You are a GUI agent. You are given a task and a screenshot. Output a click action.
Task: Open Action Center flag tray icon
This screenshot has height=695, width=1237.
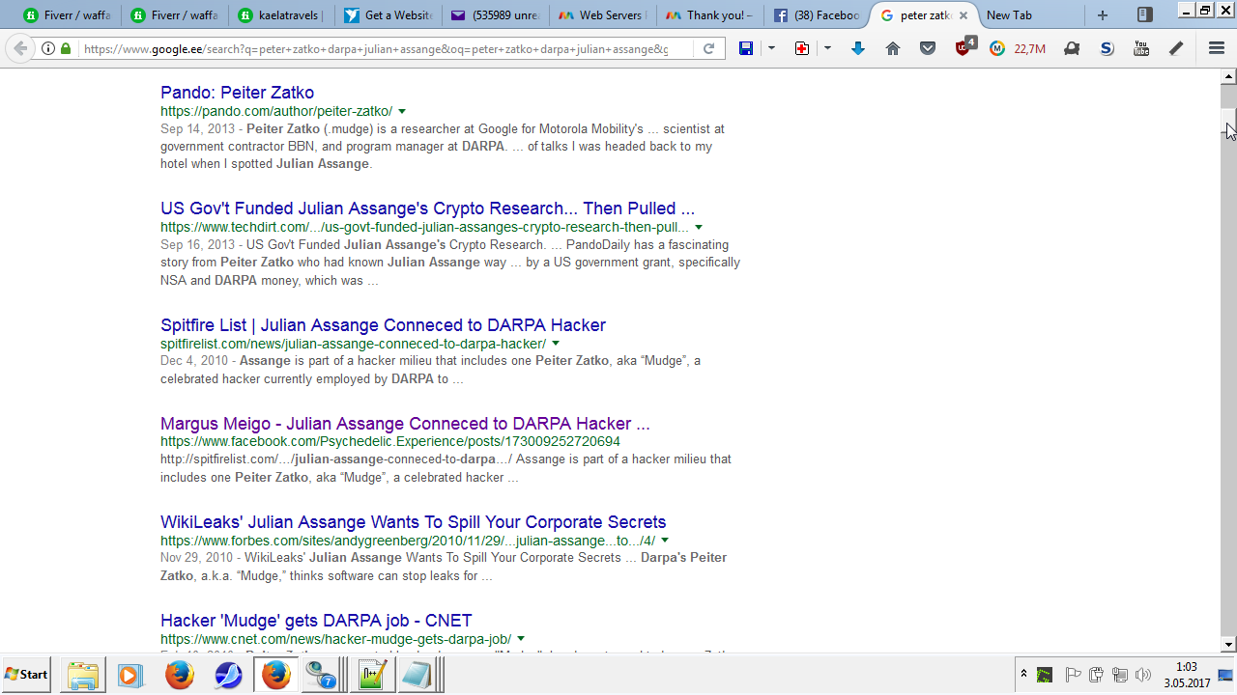[x=1072, y=675]
